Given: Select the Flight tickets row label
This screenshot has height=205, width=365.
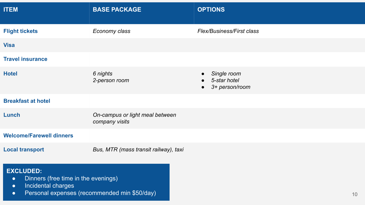Looking at the screenshot, I should (x=21, y=31).
